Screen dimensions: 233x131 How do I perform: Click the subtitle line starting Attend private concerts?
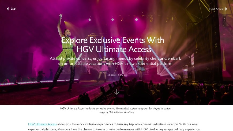tap(115, 58)
